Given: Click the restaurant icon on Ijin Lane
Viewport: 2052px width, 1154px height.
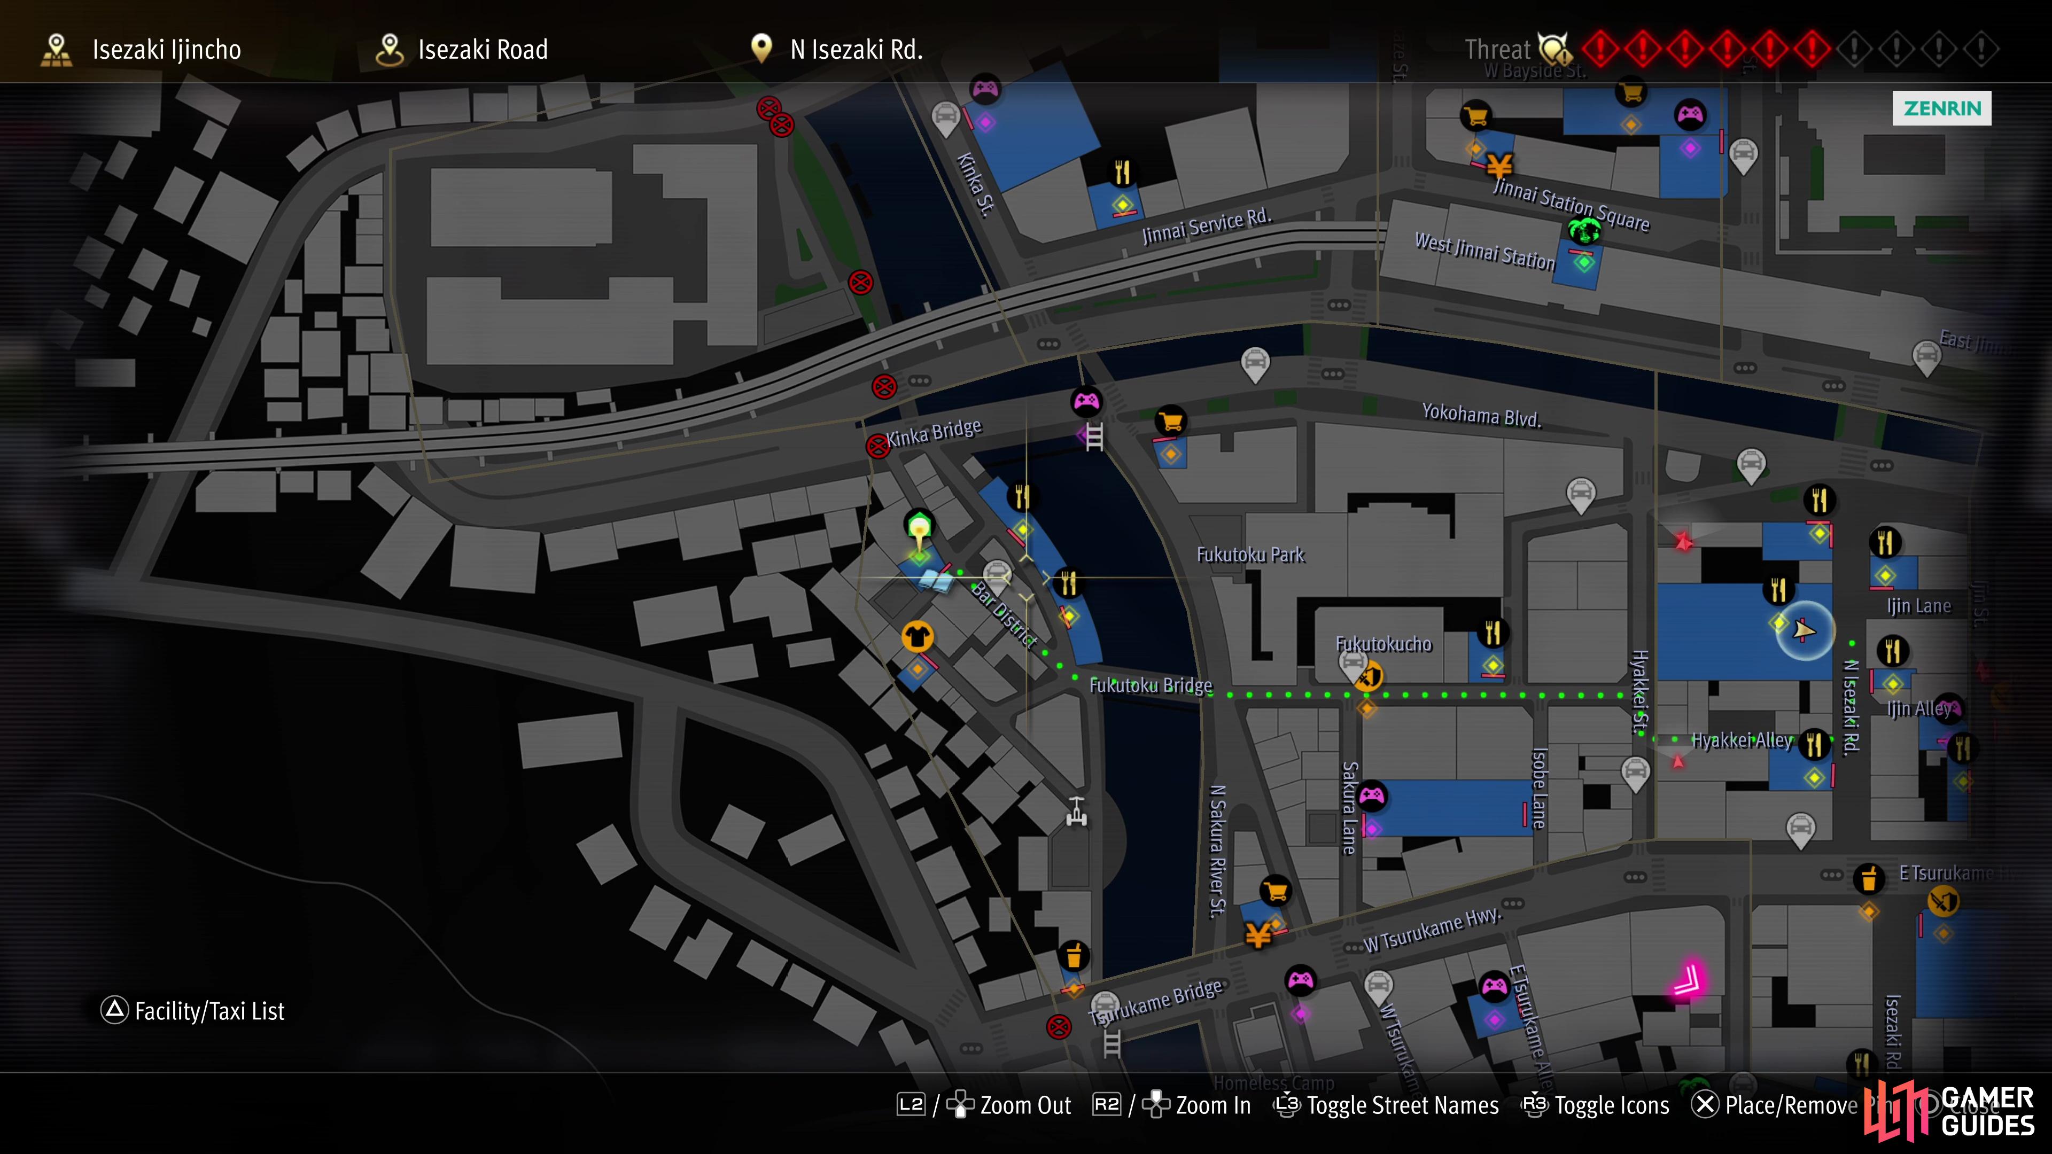Looking at the screenshot, I should point(1885,543).
